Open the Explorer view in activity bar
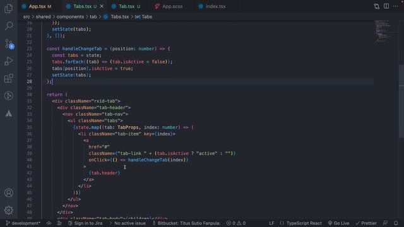Viewport: 404px width, 227px height. pyautogui.click(x=8, y=9)
